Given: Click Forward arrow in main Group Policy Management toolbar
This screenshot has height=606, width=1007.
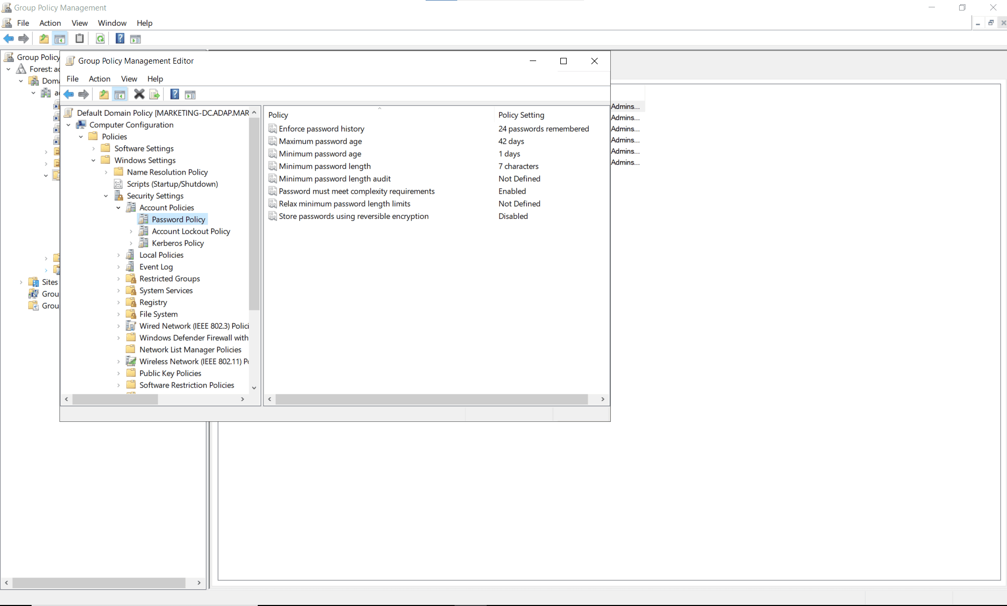Looking at the screenshot, I should tap(24, 38).
